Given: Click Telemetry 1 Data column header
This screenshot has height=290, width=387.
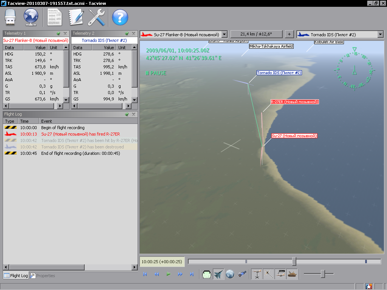Looking at the screenshot, I should 13,47.
